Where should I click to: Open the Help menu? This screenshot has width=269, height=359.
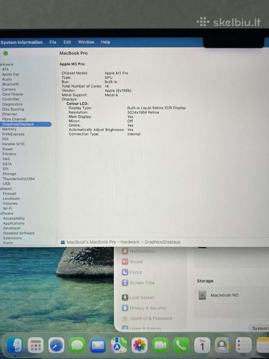[x=106, y=42]
